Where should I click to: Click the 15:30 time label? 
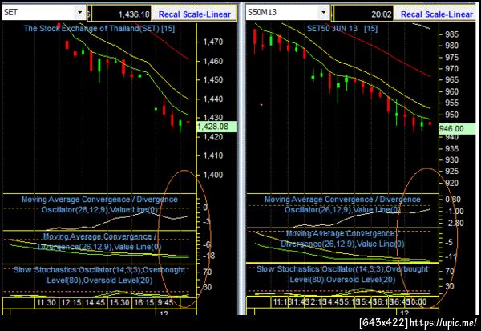(119, 302)
